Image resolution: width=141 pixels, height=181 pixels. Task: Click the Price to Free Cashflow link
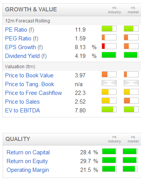tap(34, 93)
